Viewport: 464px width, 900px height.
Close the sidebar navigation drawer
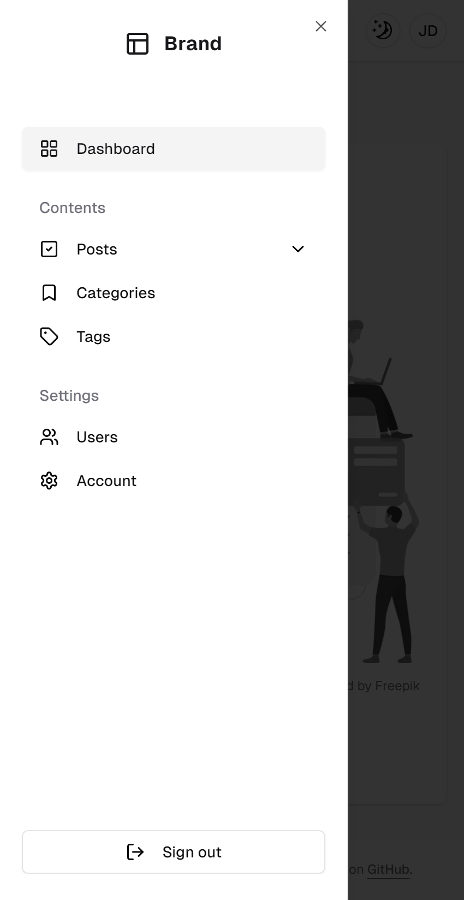[x=321, y=26]
